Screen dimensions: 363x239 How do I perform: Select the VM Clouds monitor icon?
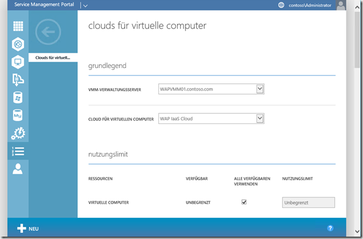(x=18, y=62)
